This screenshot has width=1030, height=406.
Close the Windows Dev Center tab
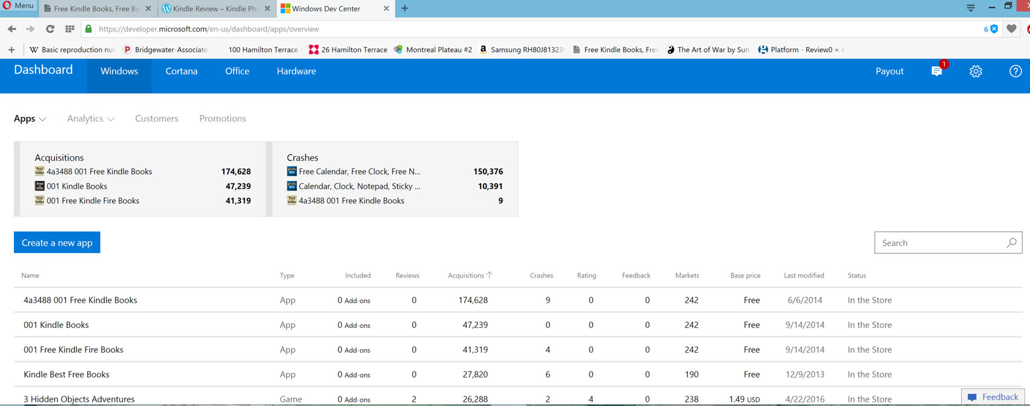coord(387,8)
